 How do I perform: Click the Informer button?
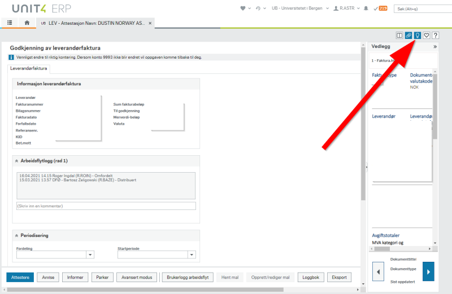click(75, 277)
